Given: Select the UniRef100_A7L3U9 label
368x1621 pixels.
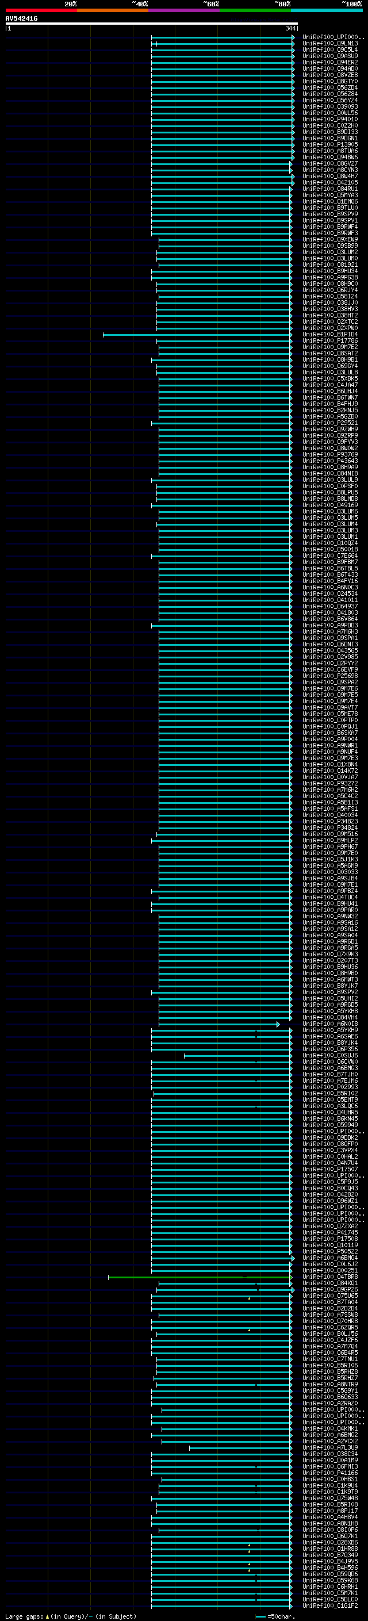Looking at the screenshot, I should point(329,1448).
